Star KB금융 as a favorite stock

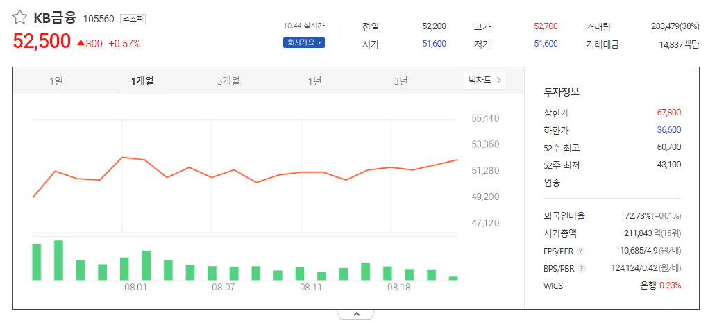tap(20, 17)
